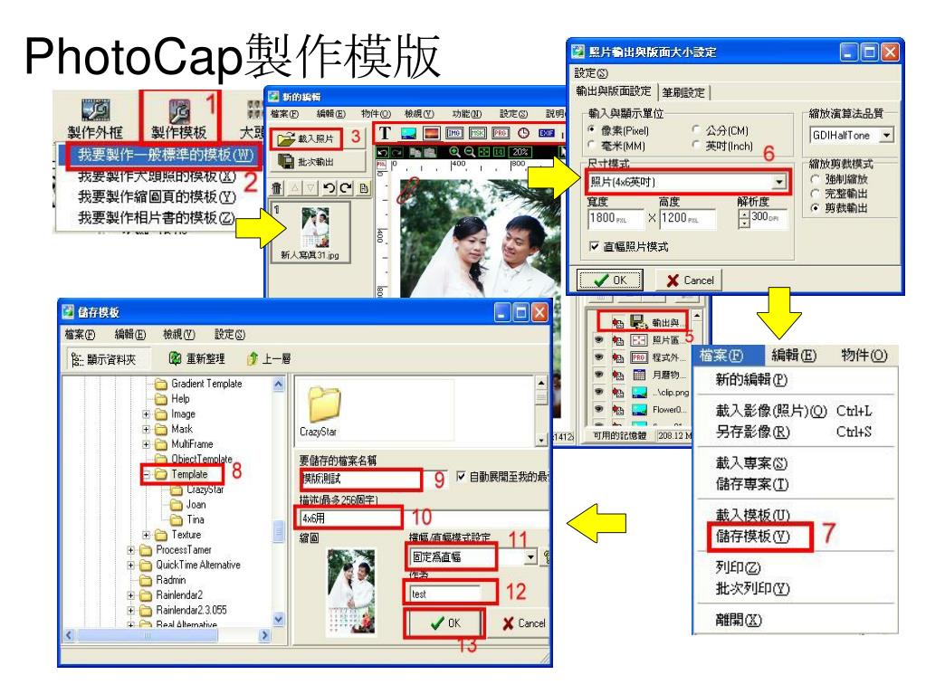Viewport: 926px width, 694px height.
Task: Click the fit-to-window view icon
Action: tap(483, 152)
